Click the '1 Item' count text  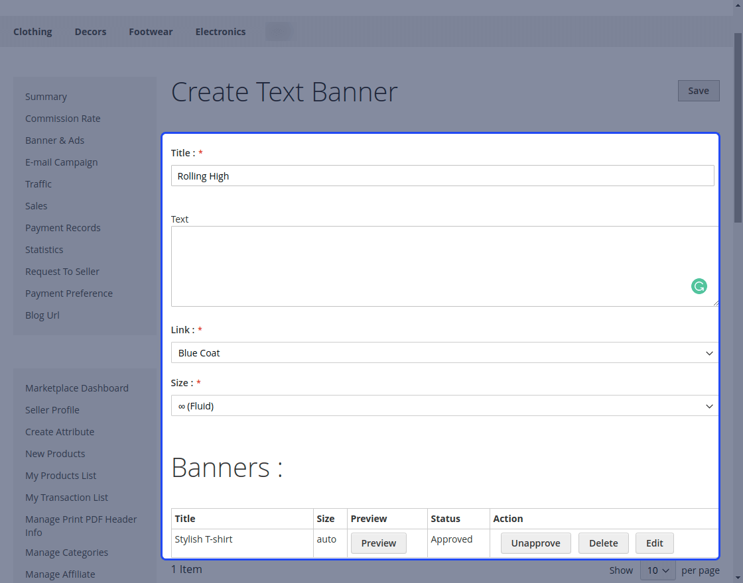pyautogui.click(x=186, y=569)
